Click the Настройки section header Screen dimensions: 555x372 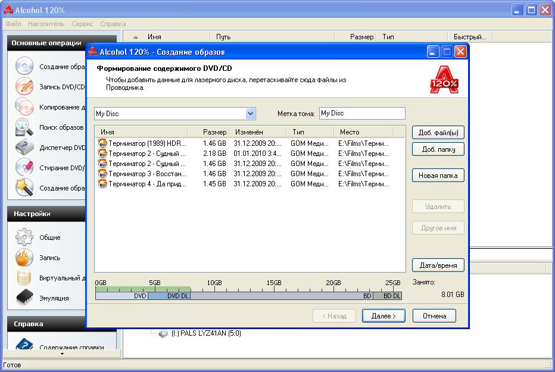(x=46, y=214)
